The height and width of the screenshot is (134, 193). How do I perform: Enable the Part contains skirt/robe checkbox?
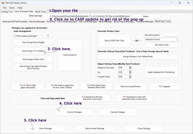[x=15, y=36]
